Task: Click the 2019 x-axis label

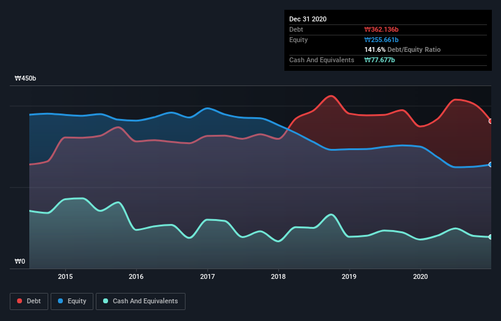Action: click(349, 276)
